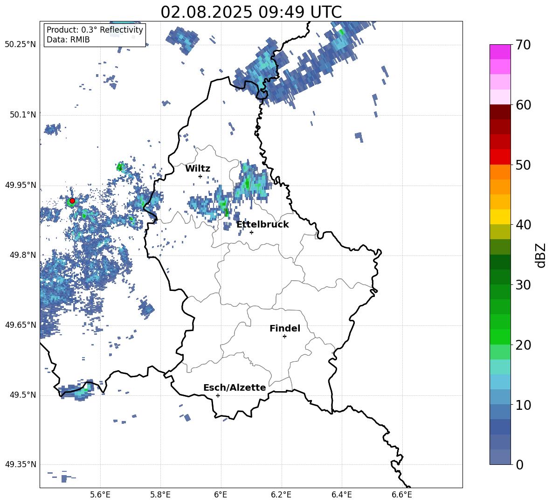Click the 50.1°N latitude label

click(x=23, y=114)
